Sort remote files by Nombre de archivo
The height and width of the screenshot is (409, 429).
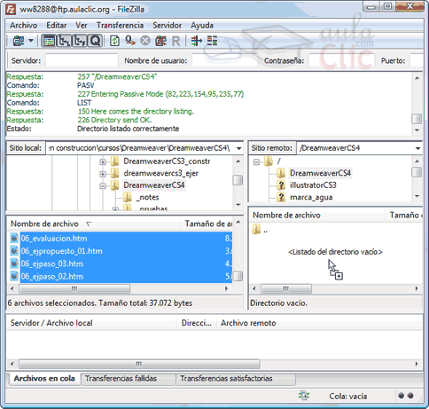tap(317, 215)
